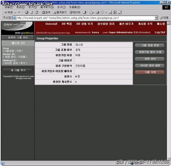Open the 게시물 추적 admin menu
The width and height of the screenshot is (171, 166).
tap(145, 24)
